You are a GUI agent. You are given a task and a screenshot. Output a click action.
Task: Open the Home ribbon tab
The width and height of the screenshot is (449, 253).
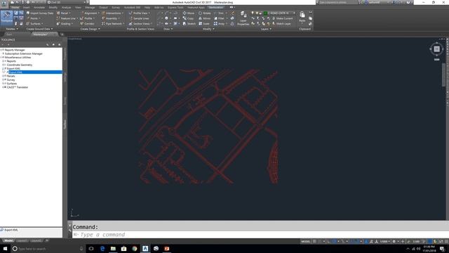point(15,8)
